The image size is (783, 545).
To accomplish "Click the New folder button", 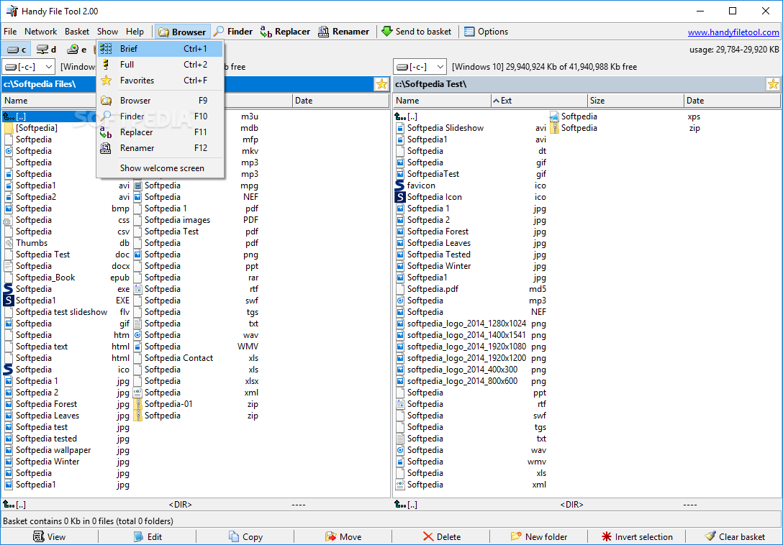I will [x=539, y=536].
